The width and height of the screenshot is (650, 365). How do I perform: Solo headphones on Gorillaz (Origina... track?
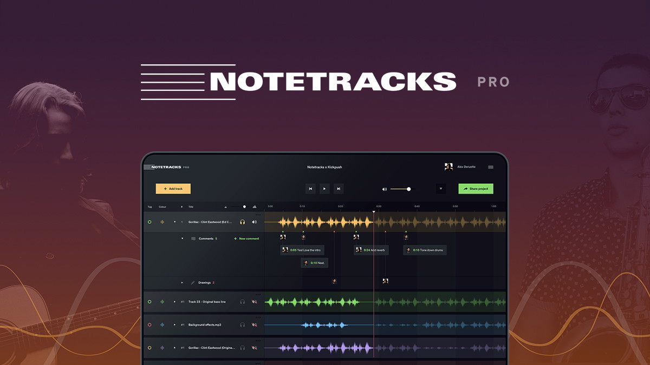coord(242,348)
